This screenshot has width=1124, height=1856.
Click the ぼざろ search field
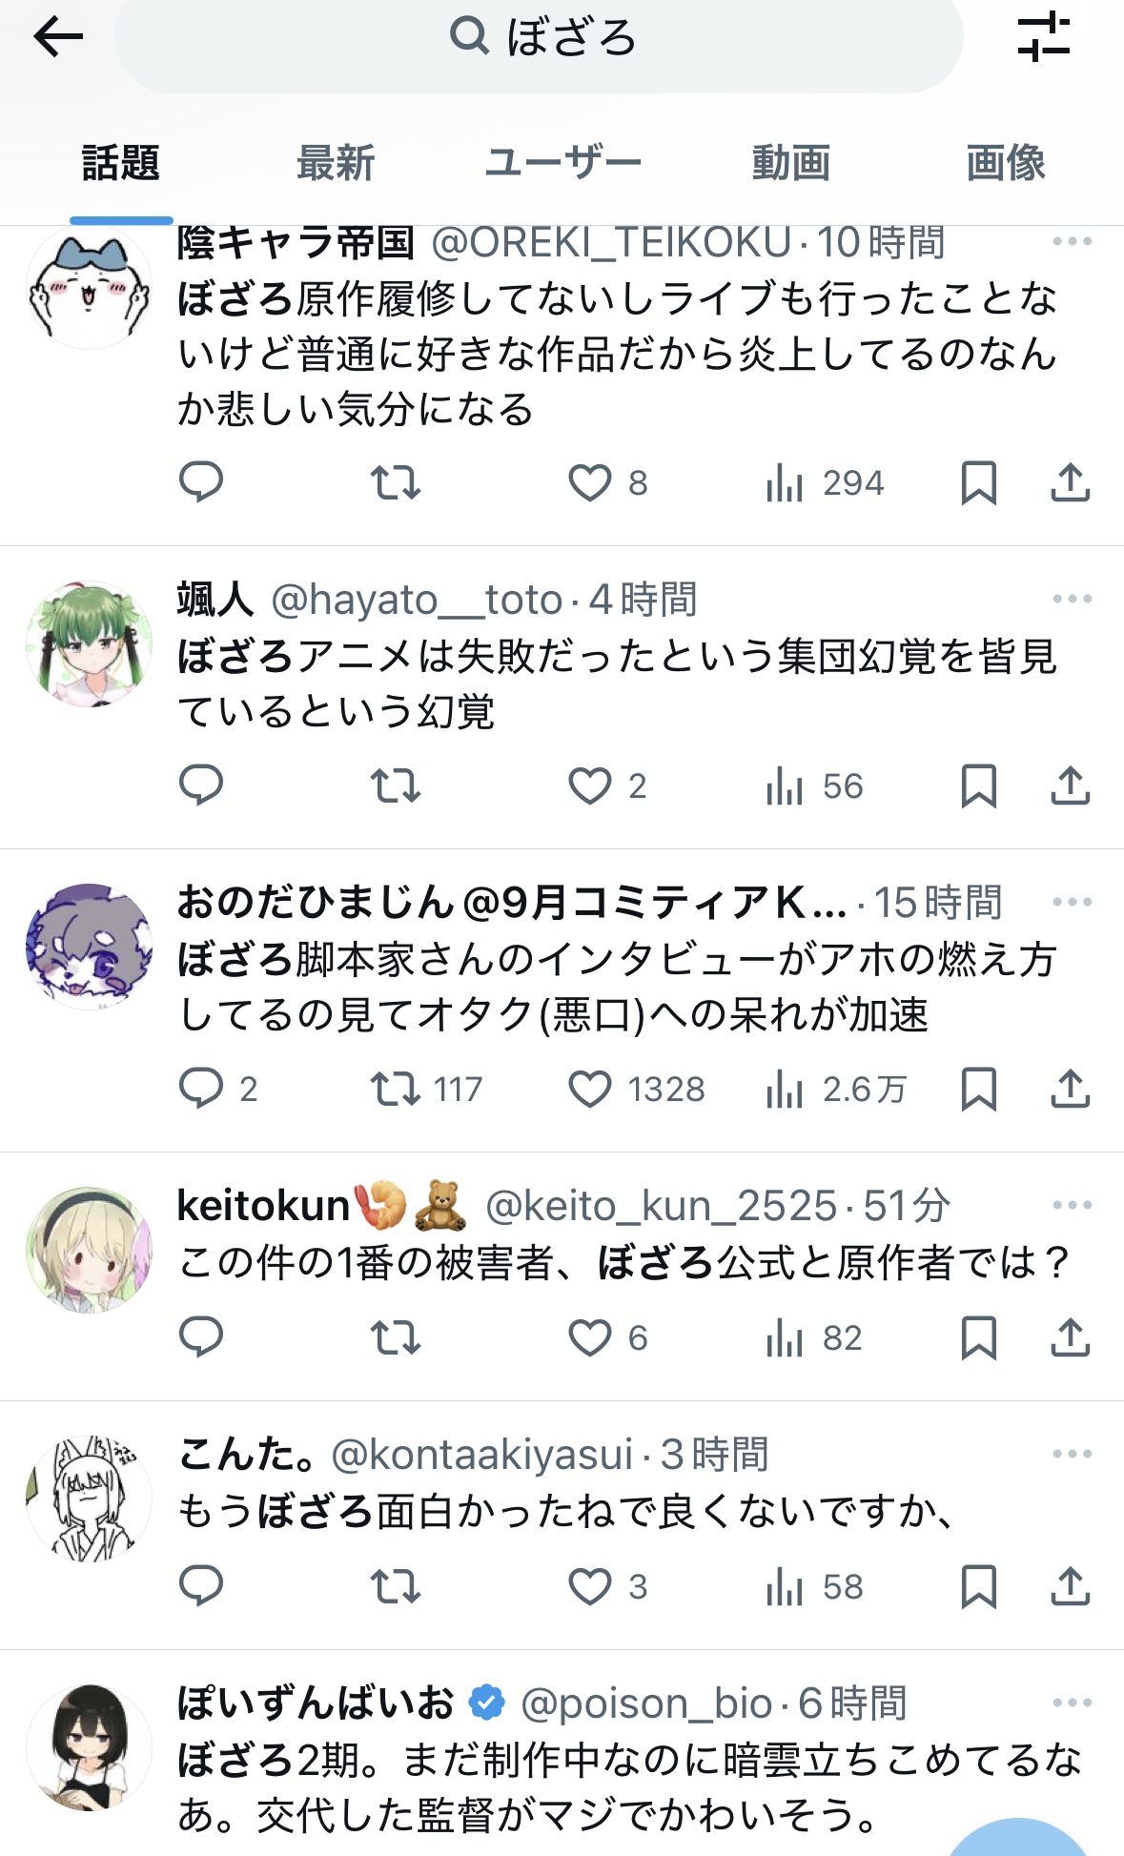(x=540, y=40)
